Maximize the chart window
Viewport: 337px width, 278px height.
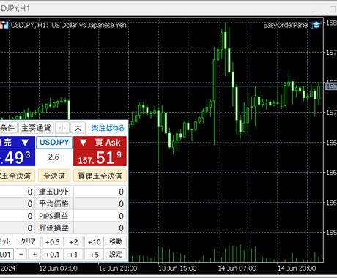333,9
